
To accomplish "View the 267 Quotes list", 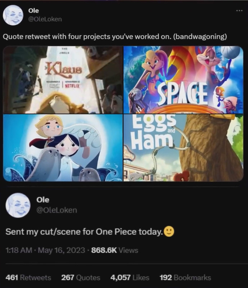I will point(81,278).
